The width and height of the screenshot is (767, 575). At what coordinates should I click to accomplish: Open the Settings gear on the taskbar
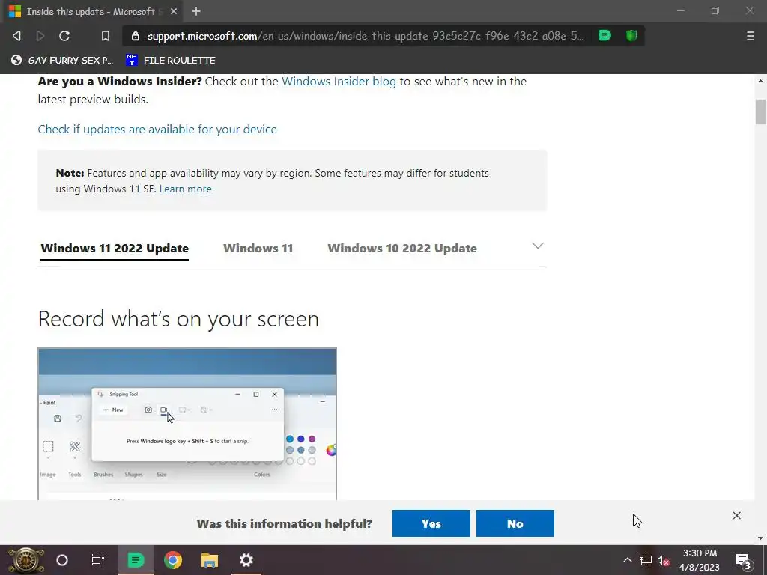pos(246,560)
